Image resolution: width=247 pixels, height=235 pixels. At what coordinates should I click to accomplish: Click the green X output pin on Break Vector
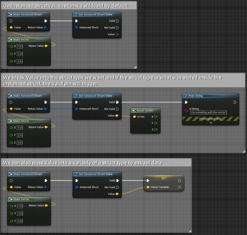156,117
